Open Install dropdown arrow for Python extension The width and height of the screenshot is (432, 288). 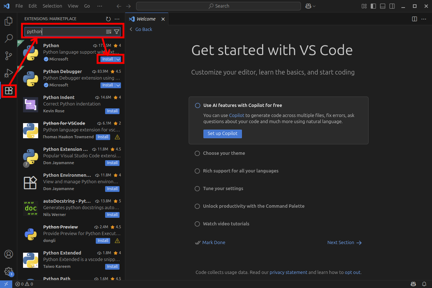click(118, 59)
